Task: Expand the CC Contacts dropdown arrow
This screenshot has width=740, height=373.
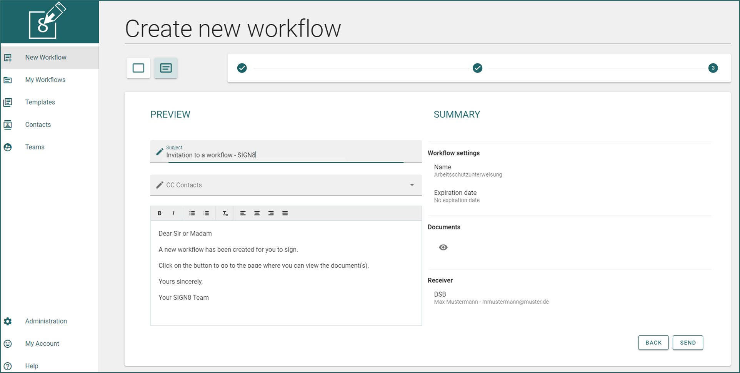Action: 412,185
